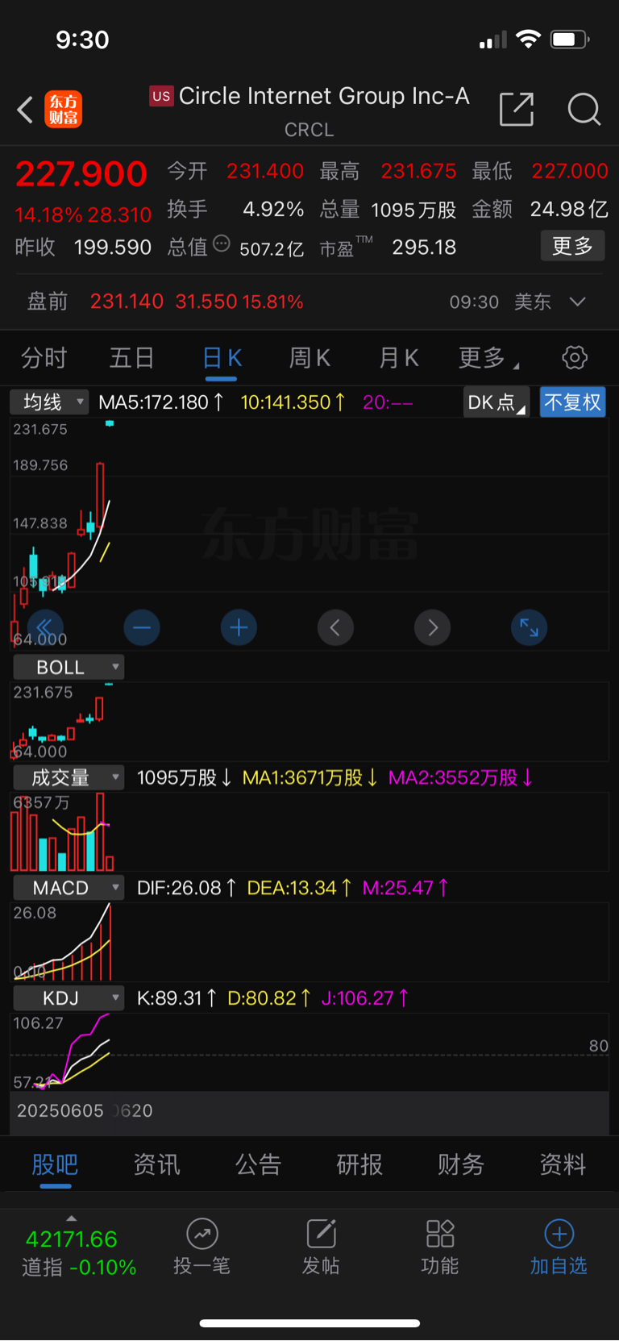Screen dimensions: 619x1341
Task: Select 月K tab
Action: pos(399,358)
